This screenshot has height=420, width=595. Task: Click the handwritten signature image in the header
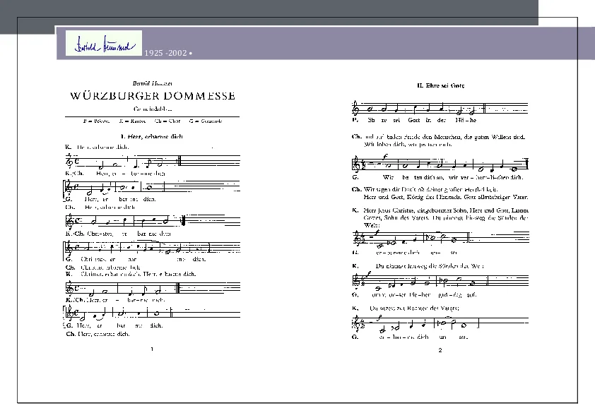coord(104,43)
